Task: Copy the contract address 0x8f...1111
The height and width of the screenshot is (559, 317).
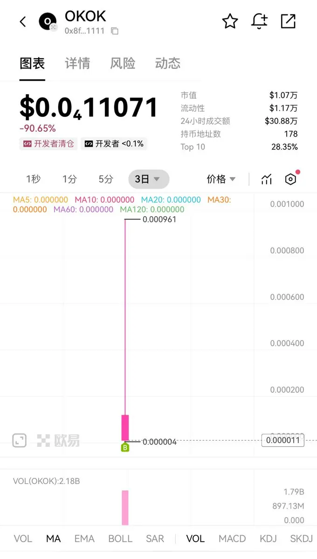Action: pos(115,31)
